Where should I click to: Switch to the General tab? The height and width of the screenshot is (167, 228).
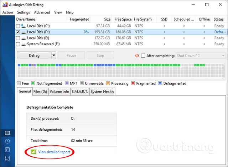25,91
